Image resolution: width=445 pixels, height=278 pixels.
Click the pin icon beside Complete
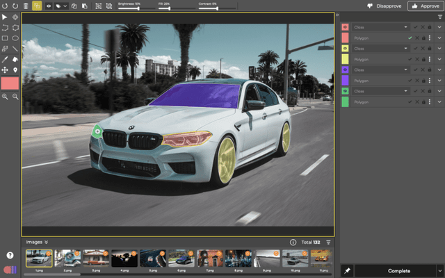[x=347, y=271]
